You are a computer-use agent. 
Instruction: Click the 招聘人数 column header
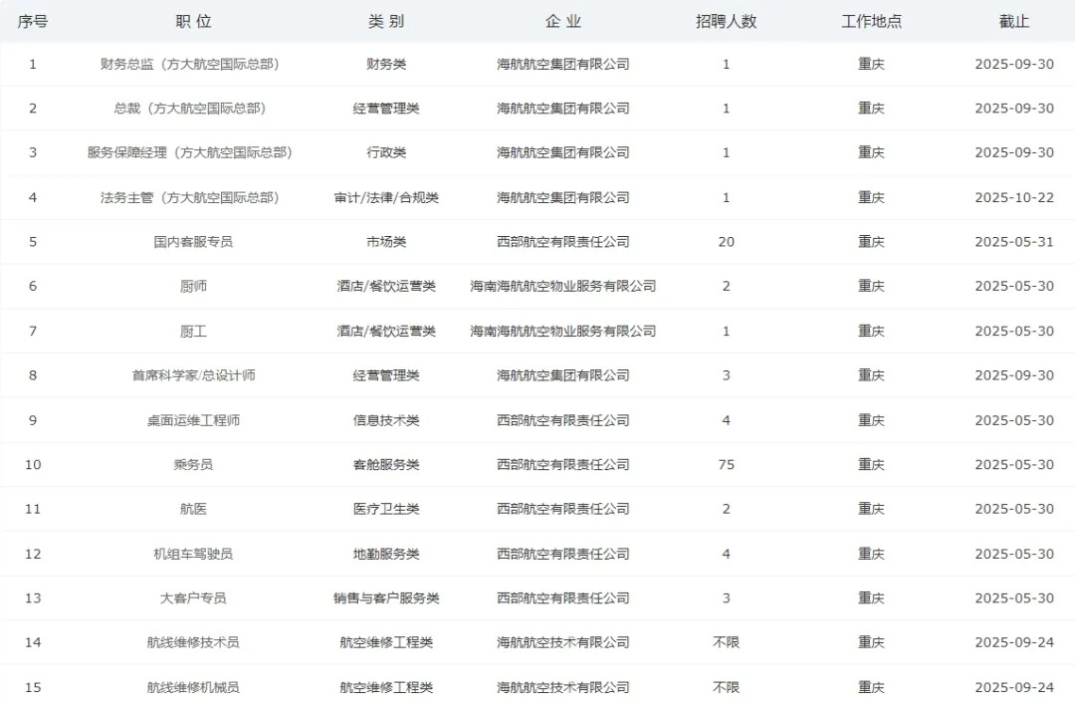tap(726, 21)
